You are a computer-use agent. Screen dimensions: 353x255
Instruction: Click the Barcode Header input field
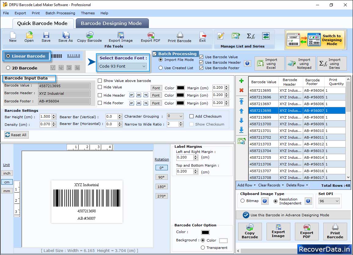click(64, 94)
